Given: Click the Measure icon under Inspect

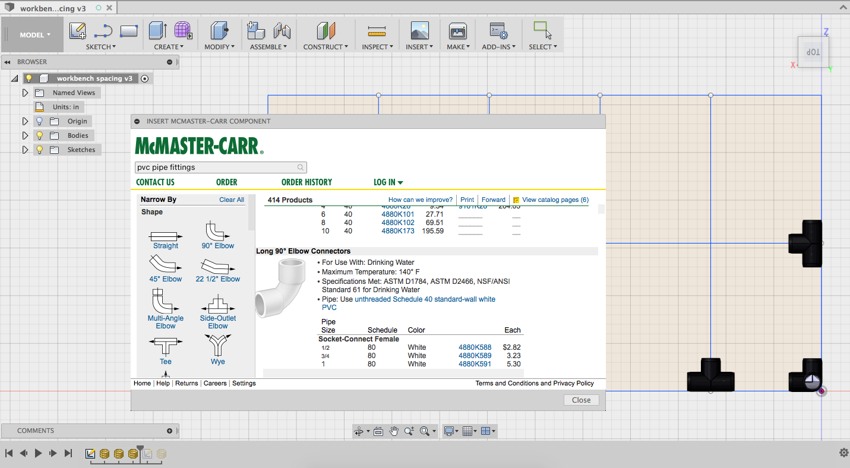Looking at the screenshot, I should (377, 31).
